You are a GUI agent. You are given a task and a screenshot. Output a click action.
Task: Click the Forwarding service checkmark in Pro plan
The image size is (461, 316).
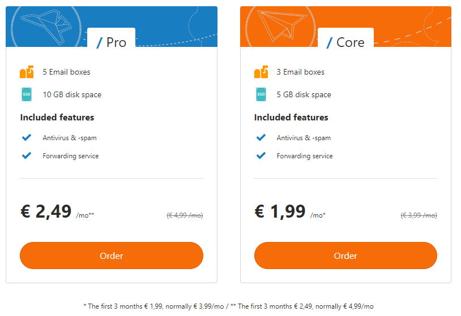(x=26, y=155)
